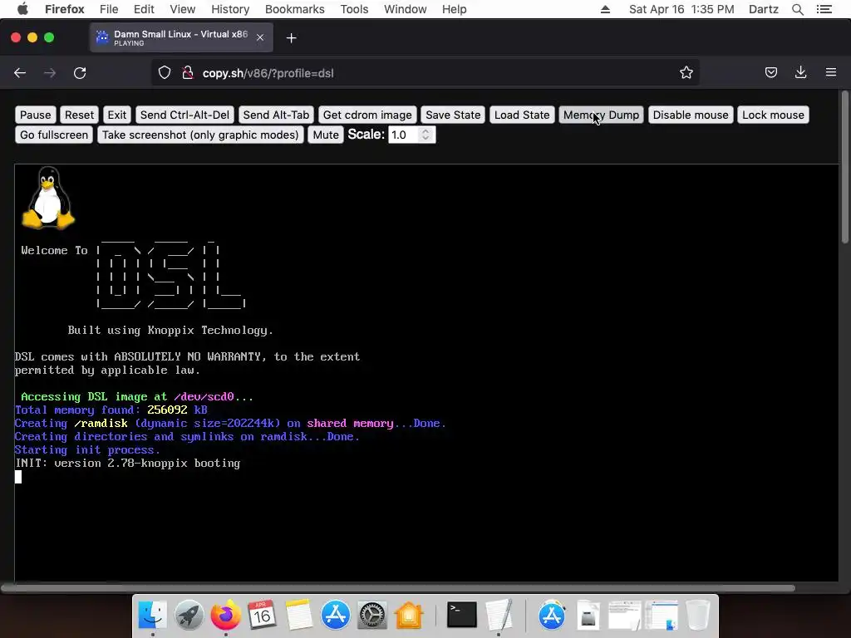
Task: Open a new tab with plus icon
Action: click(292, 38)
